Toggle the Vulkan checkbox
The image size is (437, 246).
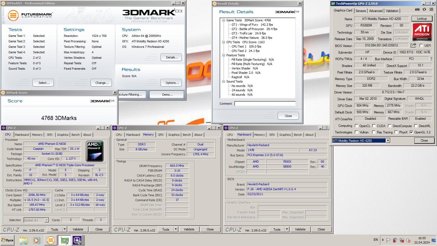tap(356, 132)
